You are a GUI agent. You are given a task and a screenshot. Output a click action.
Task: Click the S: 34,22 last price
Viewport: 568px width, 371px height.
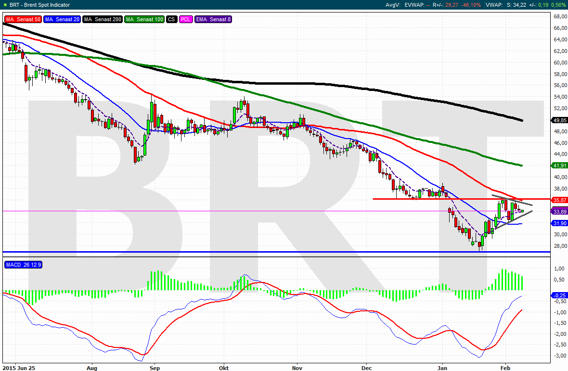pos(516,5)
